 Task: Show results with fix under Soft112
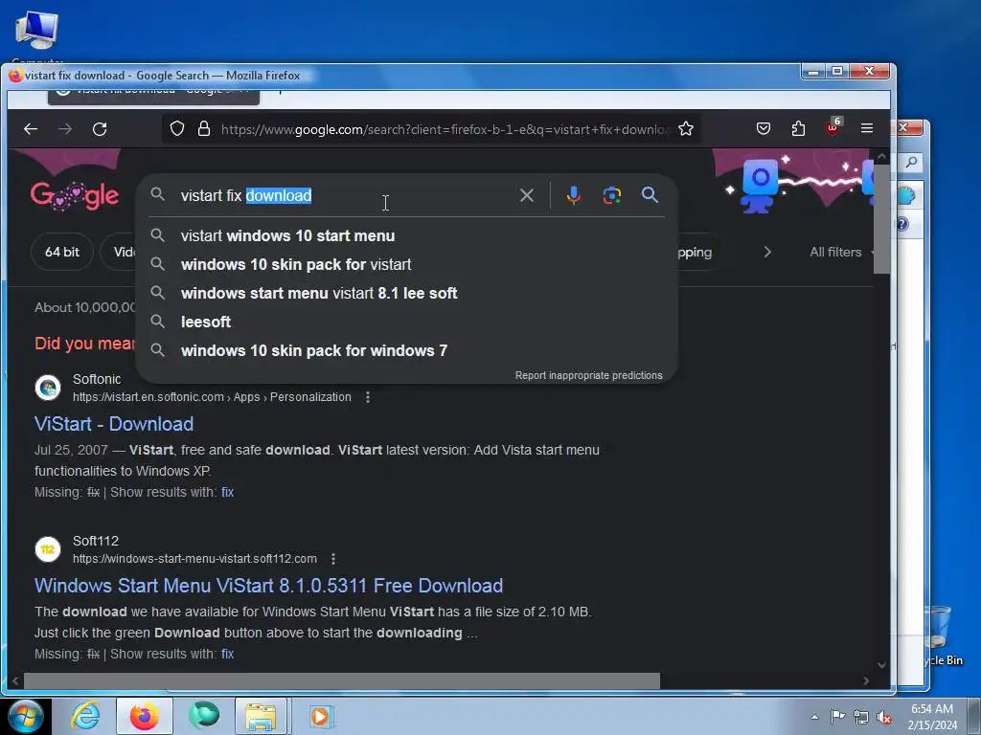pos(227,654)
